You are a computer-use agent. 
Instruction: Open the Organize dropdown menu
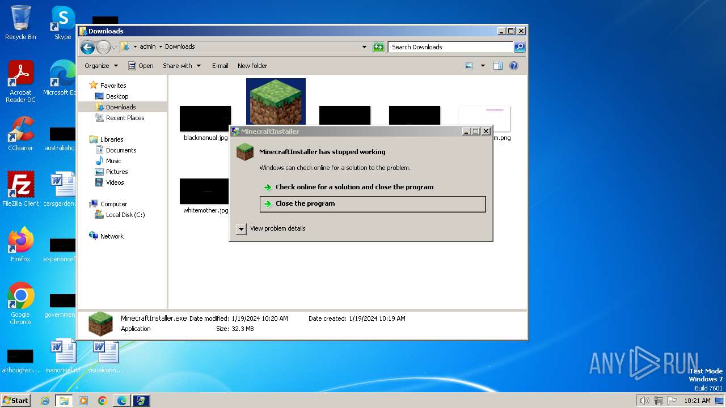pos(101,66)
